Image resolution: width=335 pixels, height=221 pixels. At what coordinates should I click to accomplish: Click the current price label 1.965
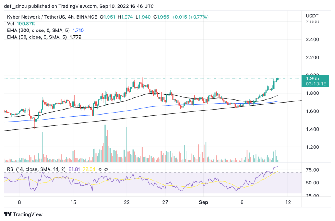313,78
